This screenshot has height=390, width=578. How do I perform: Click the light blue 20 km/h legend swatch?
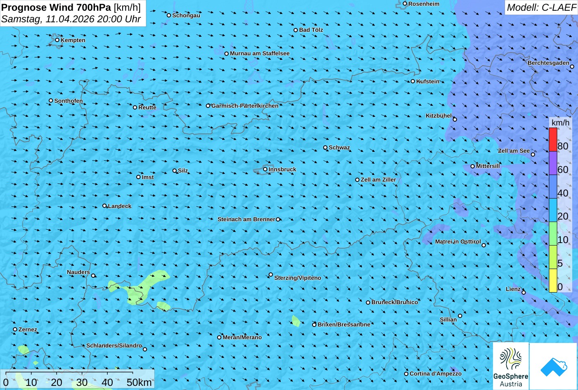(x=553, y=210)
